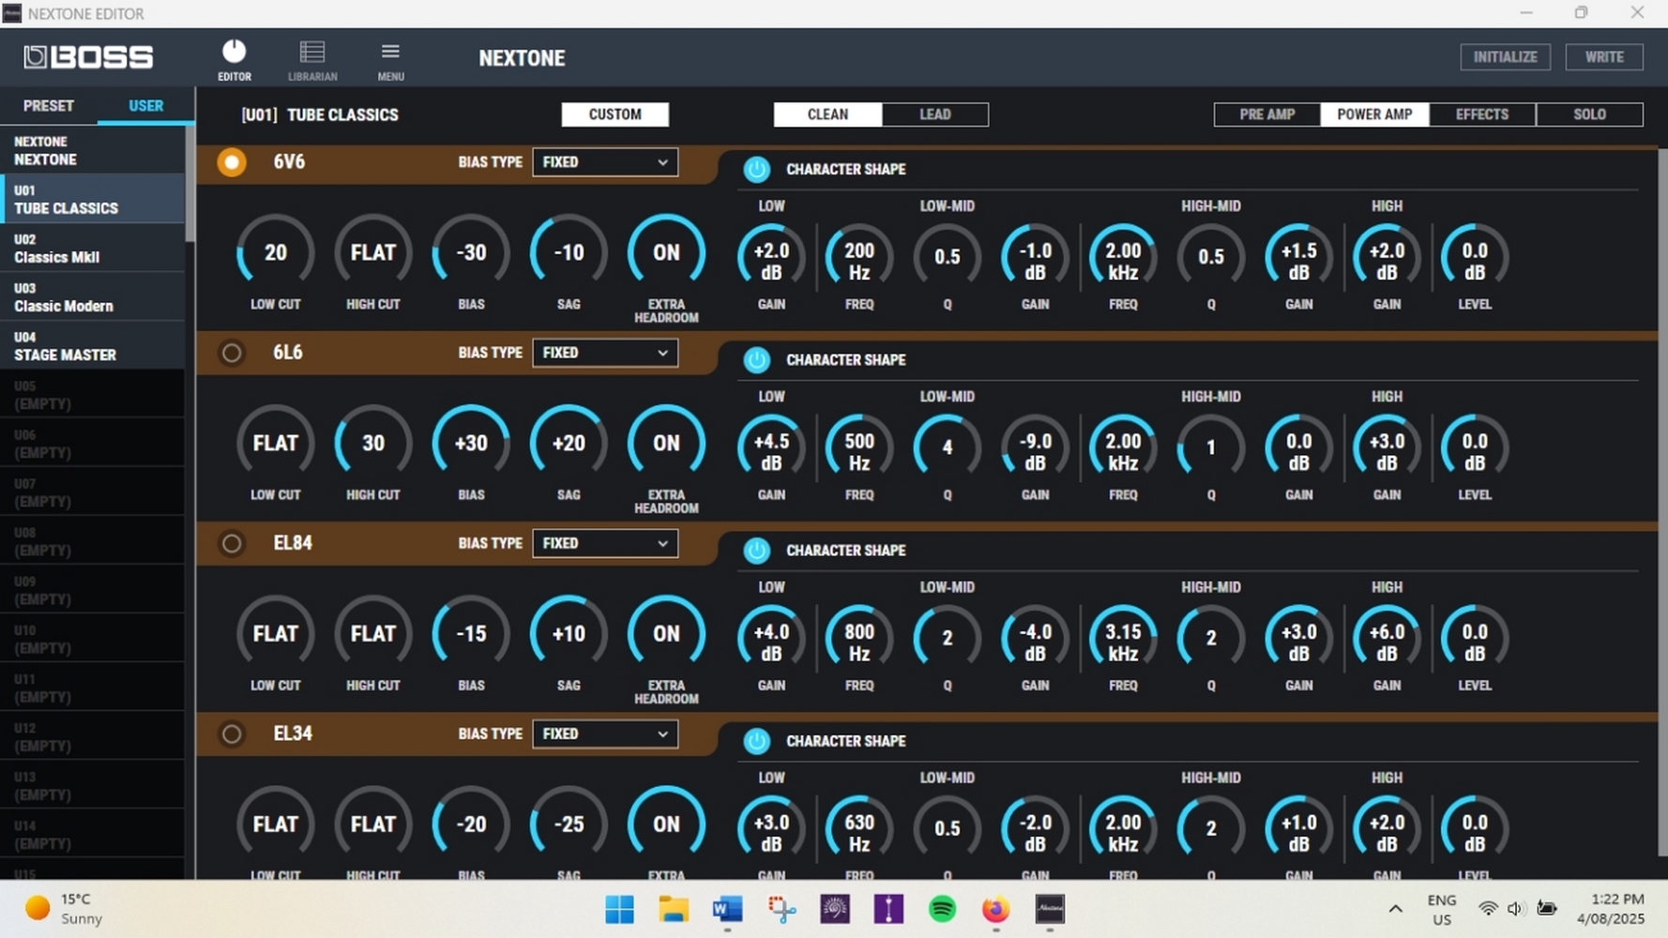
Task: Open Word from taskbar
Action: coord(727,909)
